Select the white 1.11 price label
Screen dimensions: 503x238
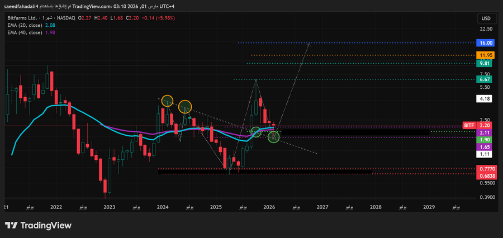[x=485, y=154]
